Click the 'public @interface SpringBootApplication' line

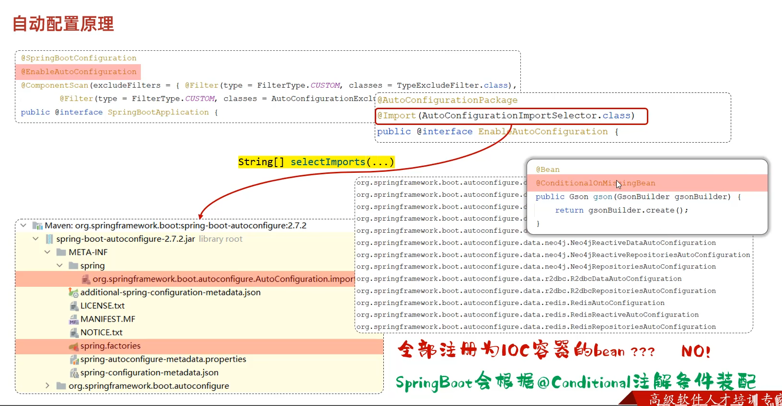click(x=119, y=113)
